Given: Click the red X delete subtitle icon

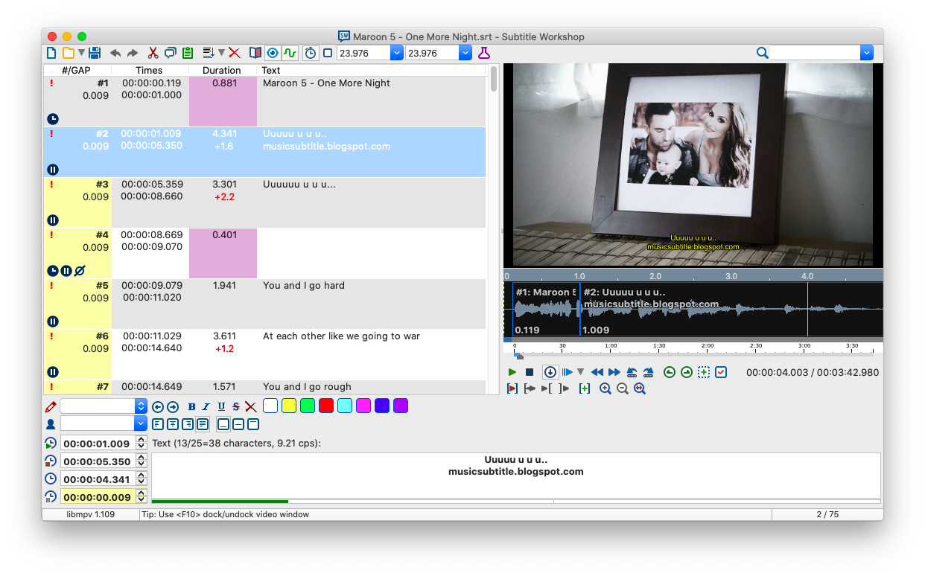Looking at the screenshot, I should (x=234, y=53).
